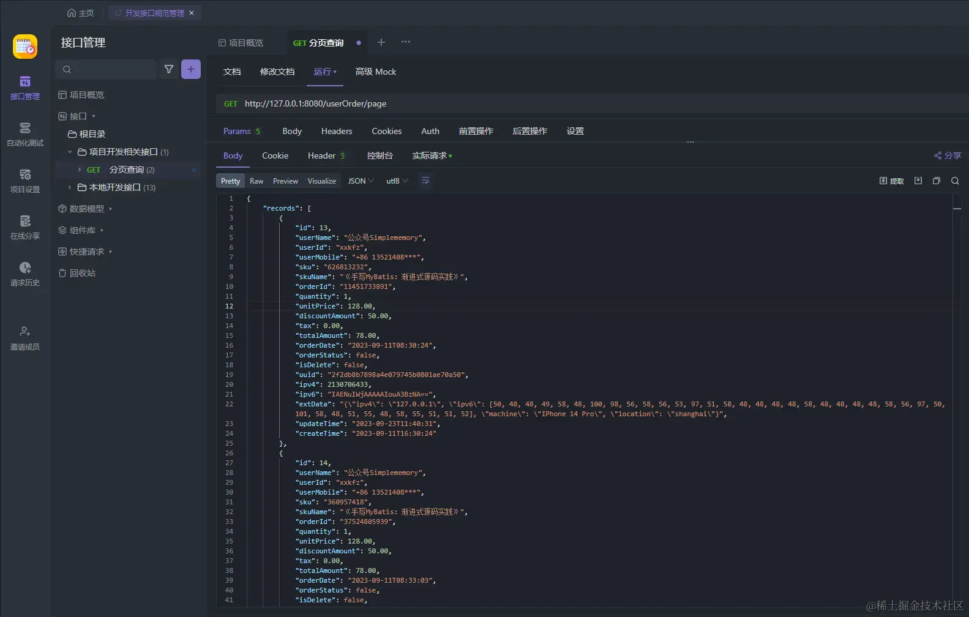Image resolution: width=969 pixels, height=617 pixels.
Task: Open the 前置操作 tab
Action: pos(476,131)
